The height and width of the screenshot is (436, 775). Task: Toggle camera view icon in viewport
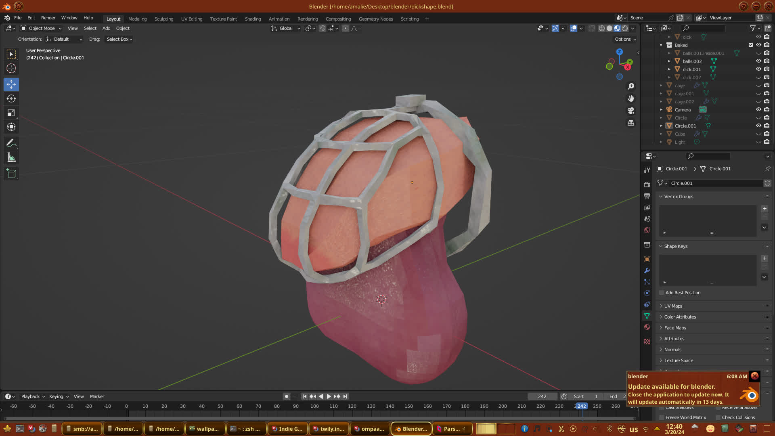click(631, 111)
